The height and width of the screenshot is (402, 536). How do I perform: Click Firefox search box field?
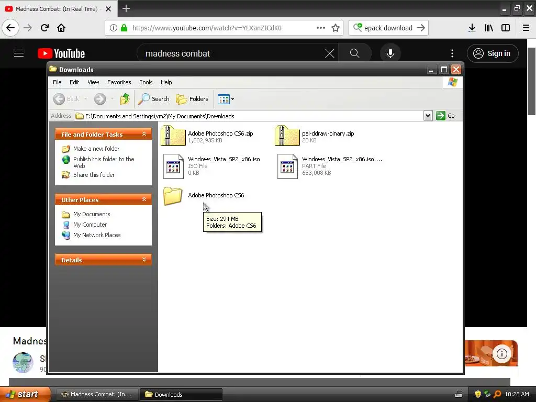pos(388,28)
